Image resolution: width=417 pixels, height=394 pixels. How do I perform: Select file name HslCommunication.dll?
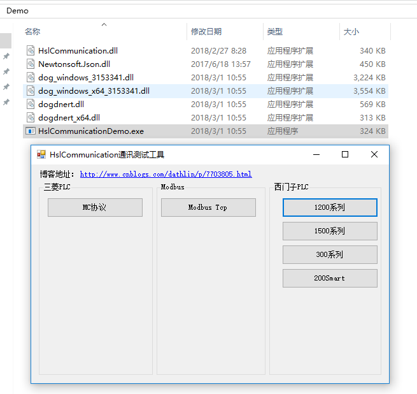[78, 50]
